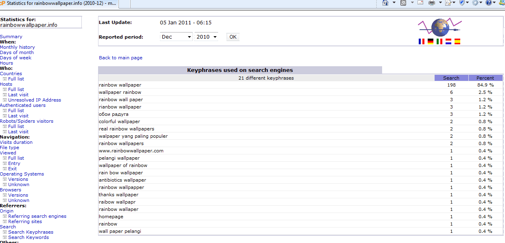Click the keyphrase 'обои радуга'
This screenshot has width=505, height=243.
point(114,114)
